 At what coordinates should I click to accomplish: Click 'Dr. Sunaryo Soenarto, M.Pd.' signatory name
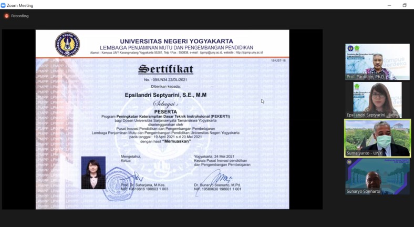tap(218, 185)
